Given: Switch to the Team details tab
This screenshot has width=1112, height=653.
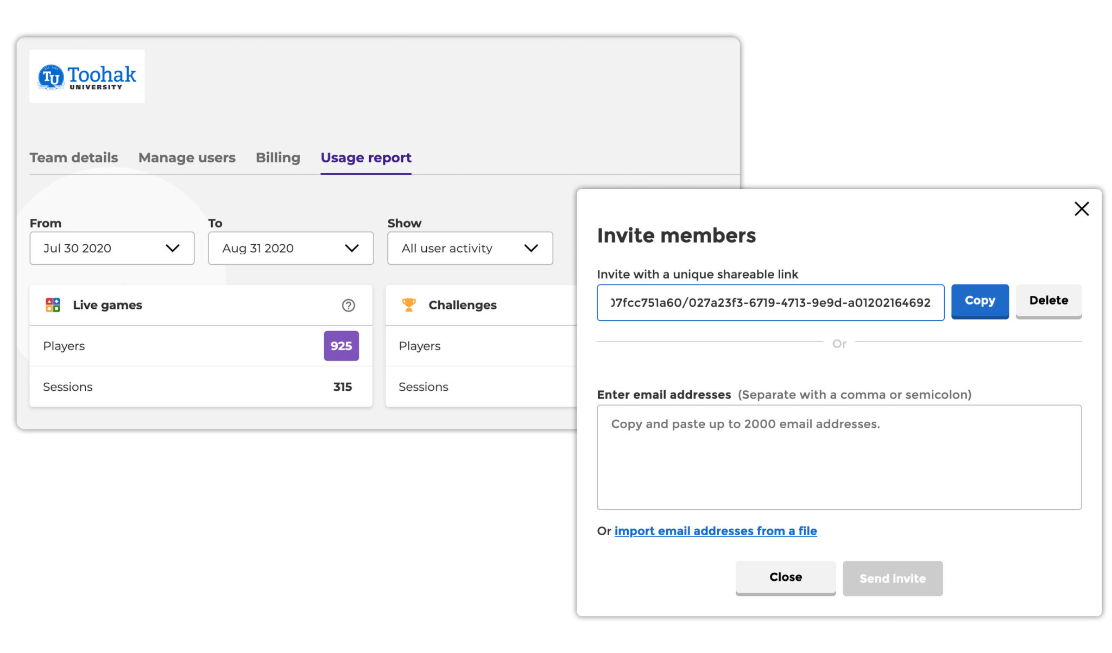Looking at the screenshot, I should pos(73,157).
